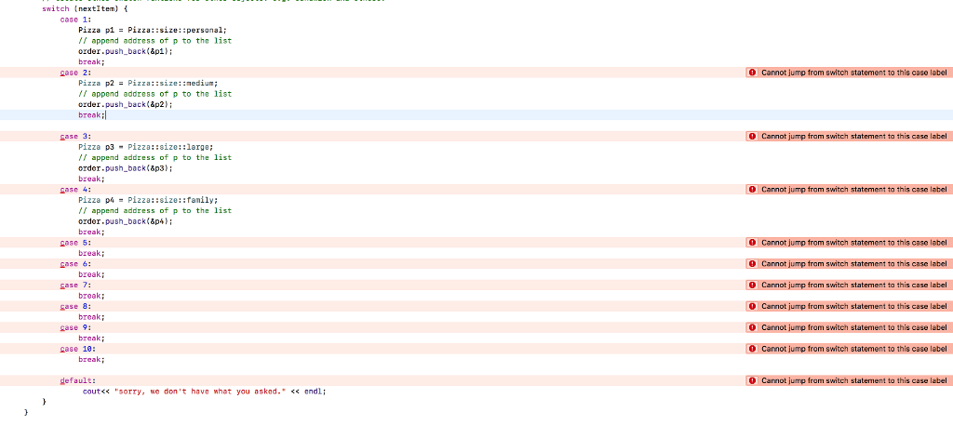Click 'order.push_back(&p3);' statement
The height and width of the screenshot is (425, 953).
[x=126, y=168]
